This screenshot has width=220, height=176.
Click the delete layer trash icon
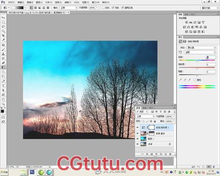[170, 154]
